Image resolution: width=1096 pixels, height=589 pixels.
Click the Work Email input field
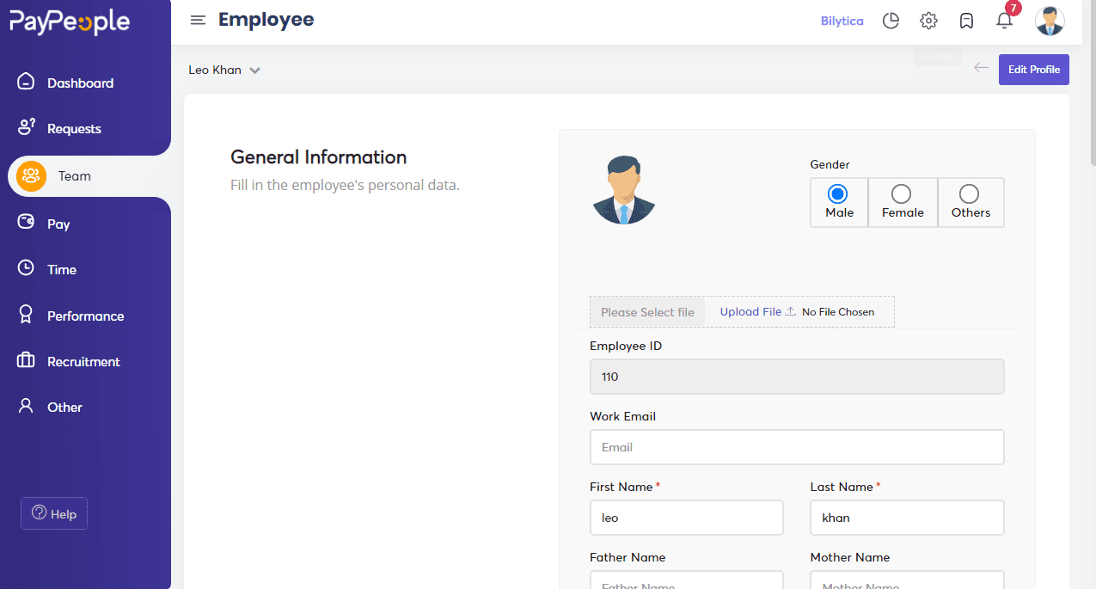pyautogui.click(x=796, y=447)
